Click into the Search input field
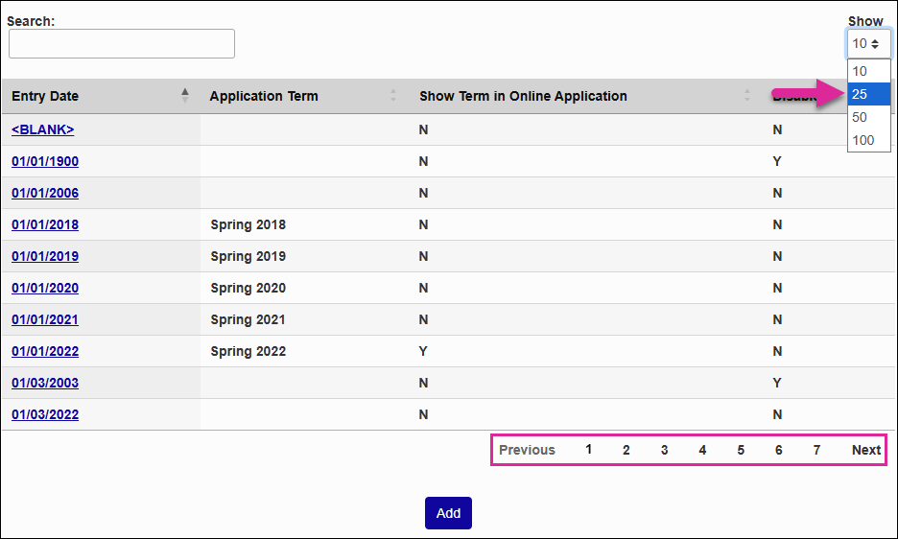The height and width of the screenshot is (539, 898). pyautogui.click(x=122, y=43)
